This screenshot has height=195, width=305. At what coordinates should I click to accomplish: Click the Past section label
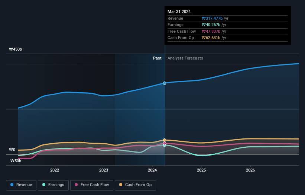click(x=157, y=58)
